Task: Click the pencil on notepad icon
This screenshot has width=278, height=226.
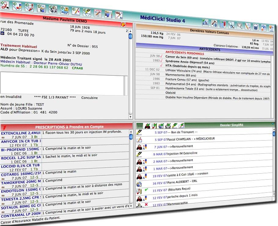Action: pyautogui.click(x=248, y=27)
